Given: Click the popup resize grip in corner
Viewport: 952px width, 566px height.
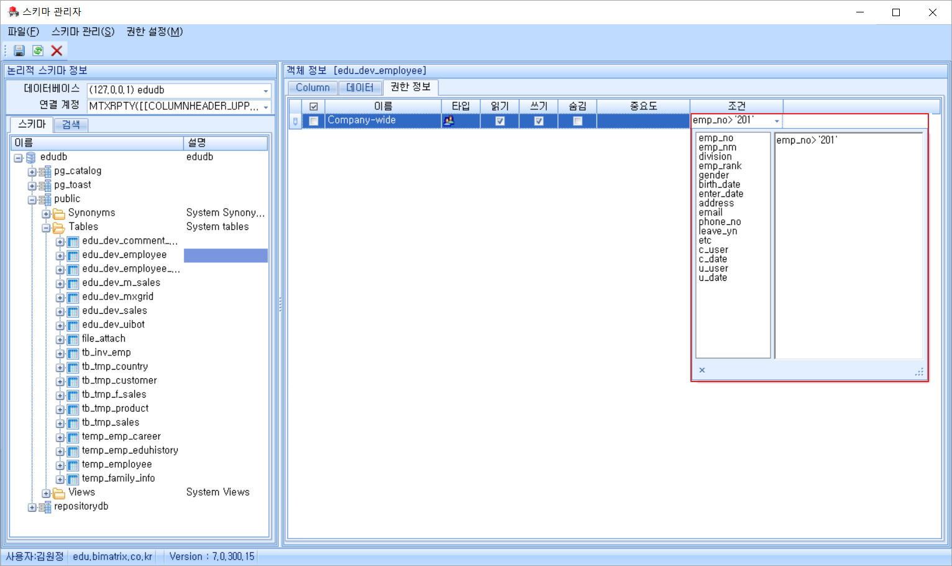Looking at the screenshot, I should click(x=919, y=372).
